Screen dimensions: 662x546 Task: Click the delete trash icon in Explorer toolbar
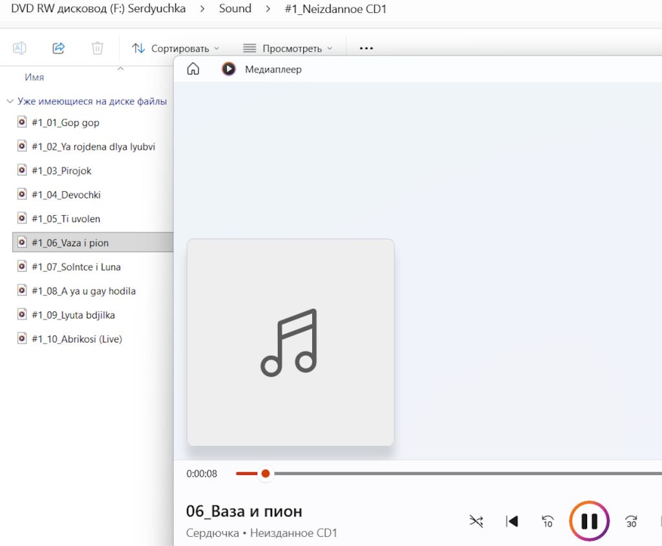point(97,48)
